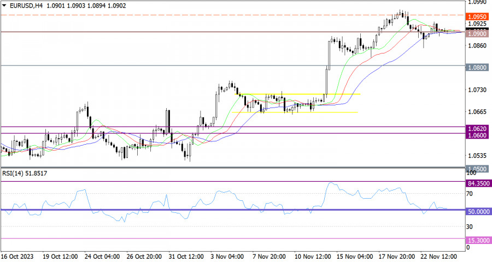Image resolution: width=492 pixels, height=262 pixels.
Task: Click the pink RSI 15.3000 level label
Action: point(478,240)
